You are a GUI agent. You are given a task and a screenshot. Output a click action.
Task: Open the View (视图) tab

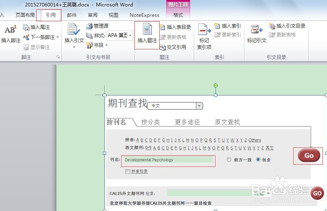114,15
